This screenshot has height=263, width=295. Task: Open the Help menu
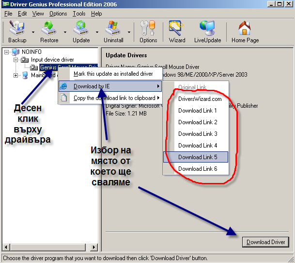(96, 14)
